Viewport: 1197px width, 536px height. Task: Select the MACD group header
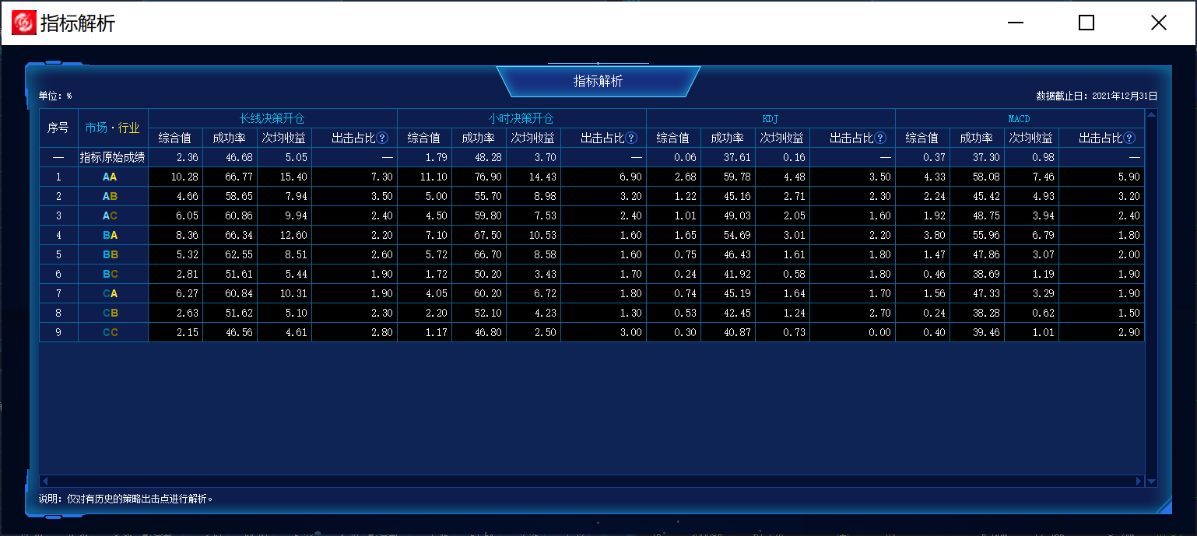coord(1019,118)
